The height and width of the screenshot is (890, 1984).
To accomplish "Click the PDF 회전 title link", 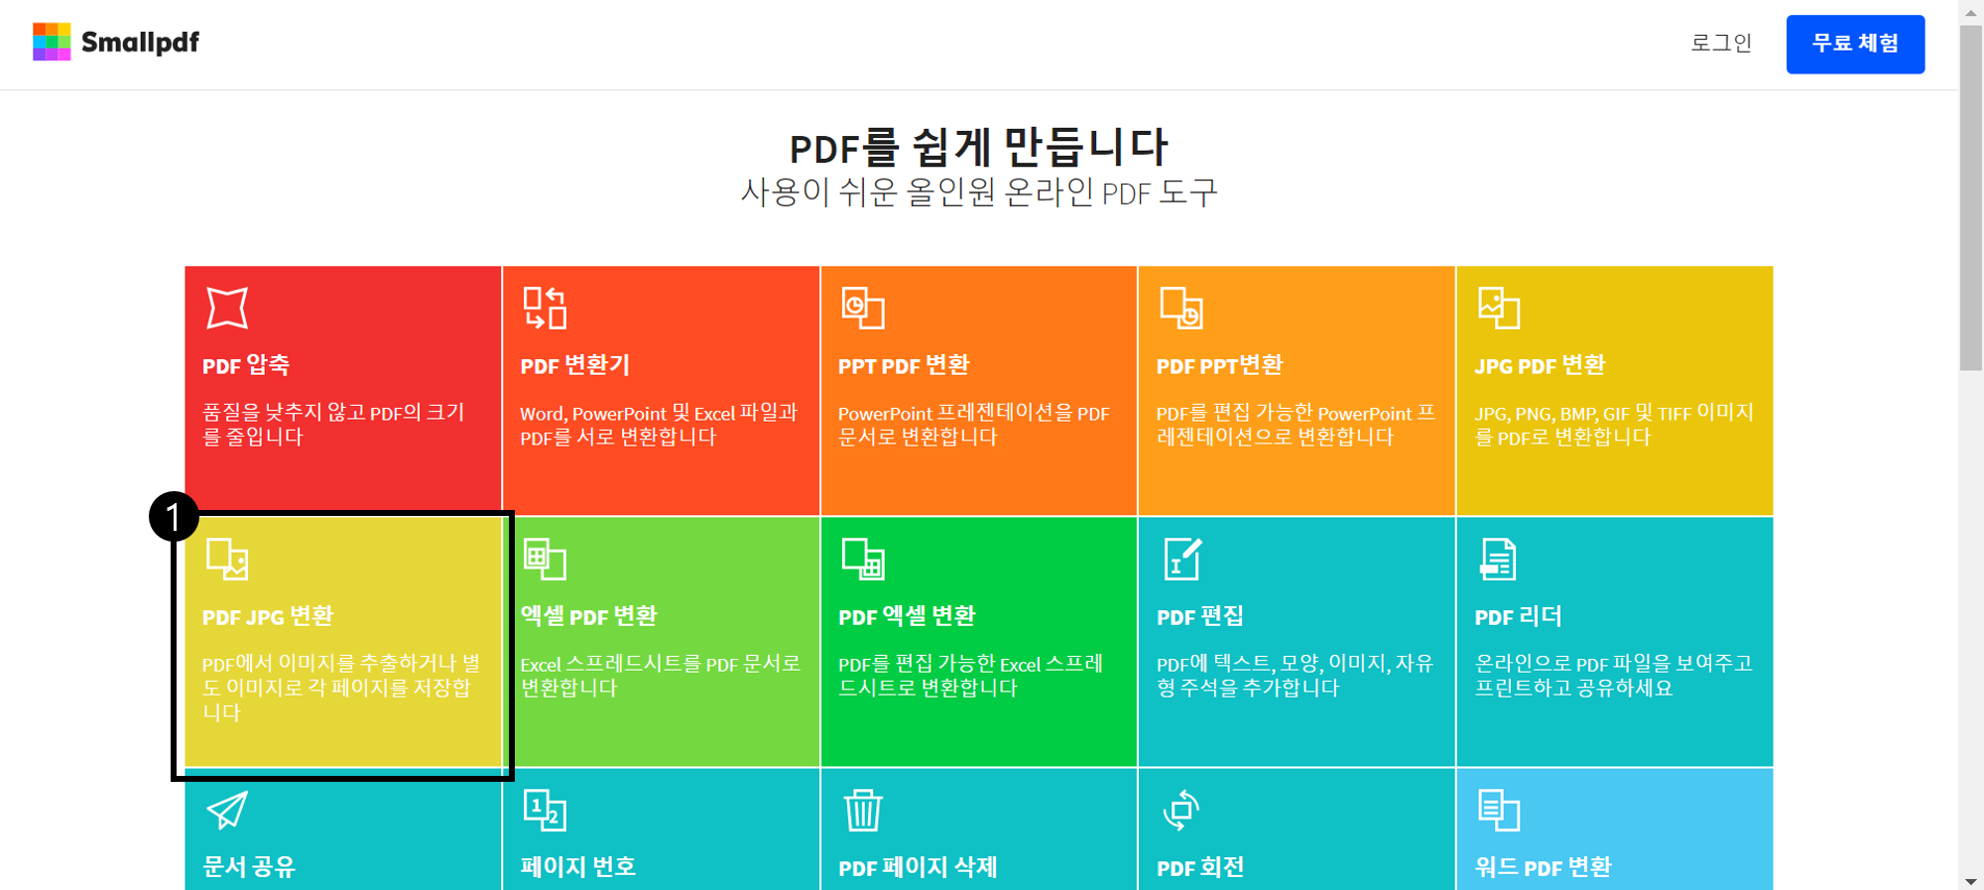I will click(x=1200, y=867).
